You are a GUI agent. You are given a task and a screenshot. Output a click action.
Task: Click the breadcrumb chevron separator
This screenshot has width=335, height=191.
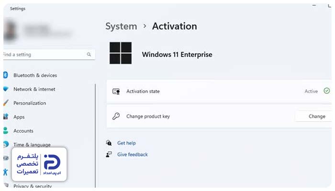click(x=145, y=26)
